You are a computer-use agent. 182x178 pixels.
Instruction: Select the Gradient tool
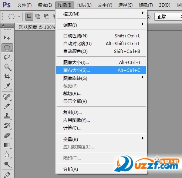click(x=7, y=145)
